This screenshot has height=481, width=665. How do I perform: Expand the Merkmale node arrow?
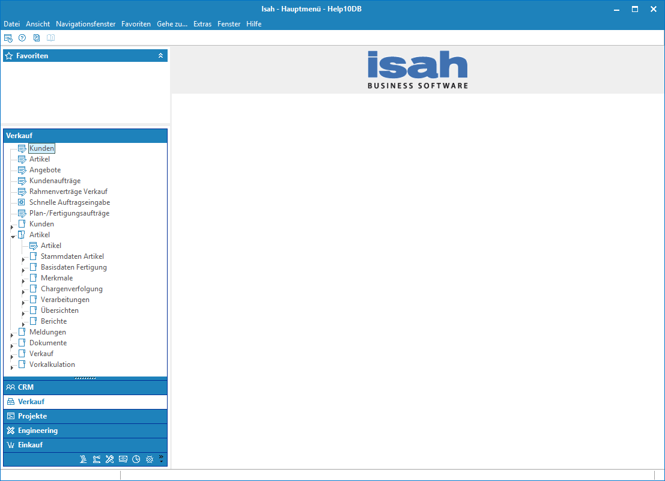pos(23,281)
